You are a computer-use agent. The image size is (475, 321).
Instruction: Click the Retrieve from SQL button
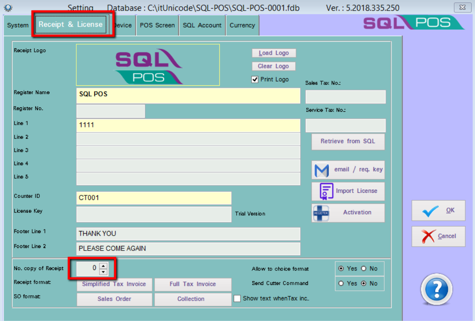[x=348, y=141]
